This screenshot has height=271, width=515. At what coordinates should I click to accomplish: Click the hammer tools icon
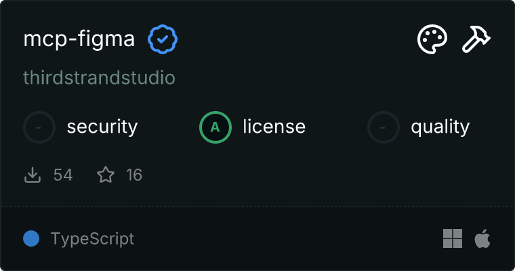pyautogui.click(x=476, y=40)
